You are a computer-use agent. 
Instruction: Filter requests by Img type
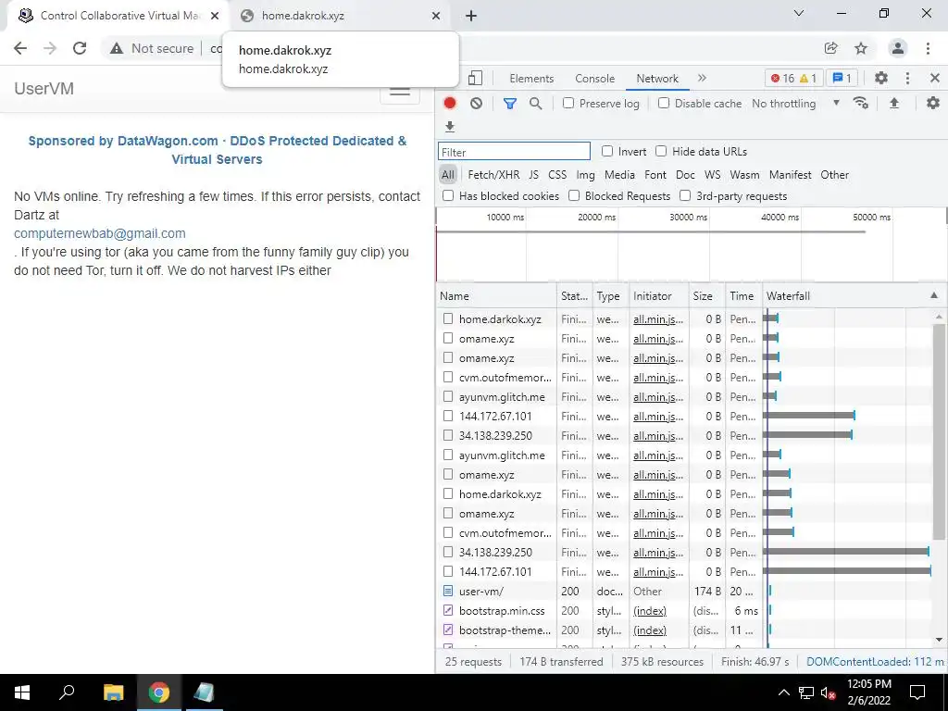click(x=585, y=175)
